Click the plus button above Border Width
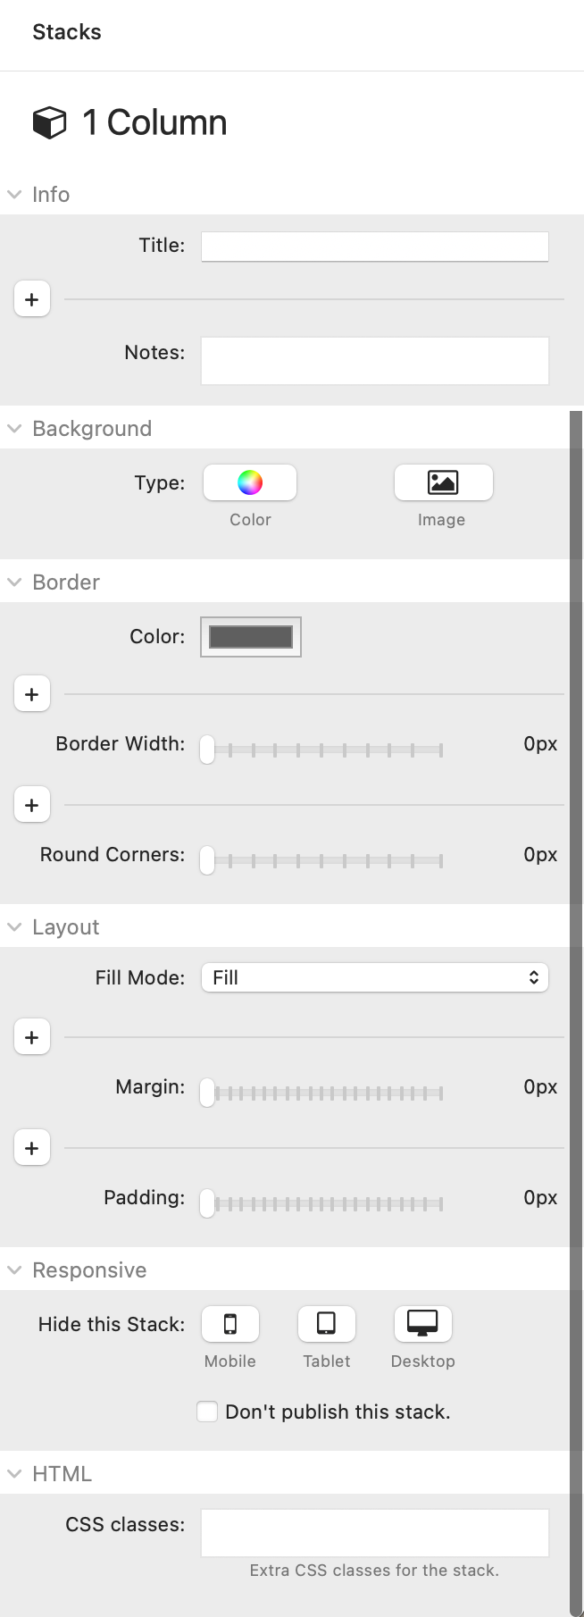 pos(32,694)
